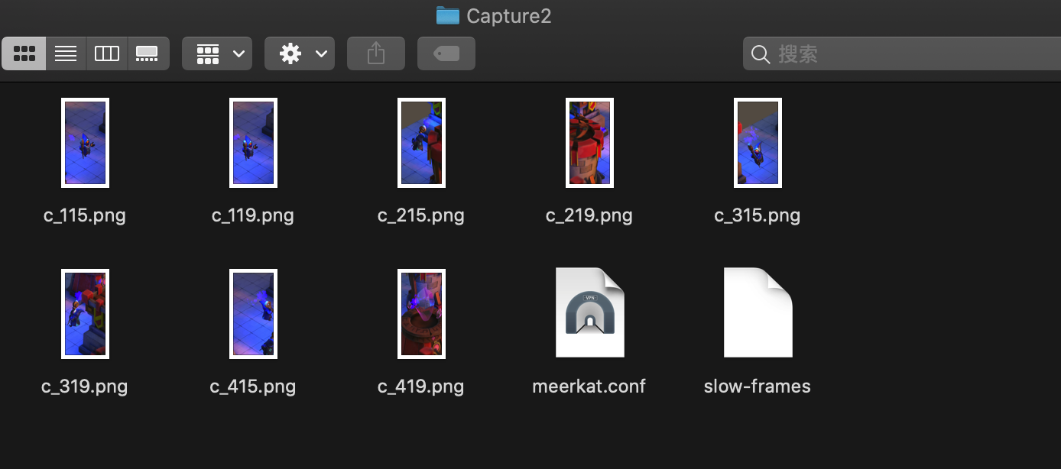Image resolution: width=1061 pixels, height=469 pixels.
Task: Click the Capture2 folder icon in title bar
Action: tap(448, 15)
